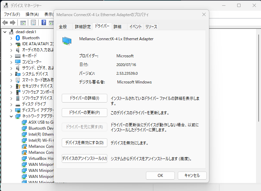Viewport: 261px width, 191px height.
Task: Click the Bluetooth category icon
Action: (18, 38)
